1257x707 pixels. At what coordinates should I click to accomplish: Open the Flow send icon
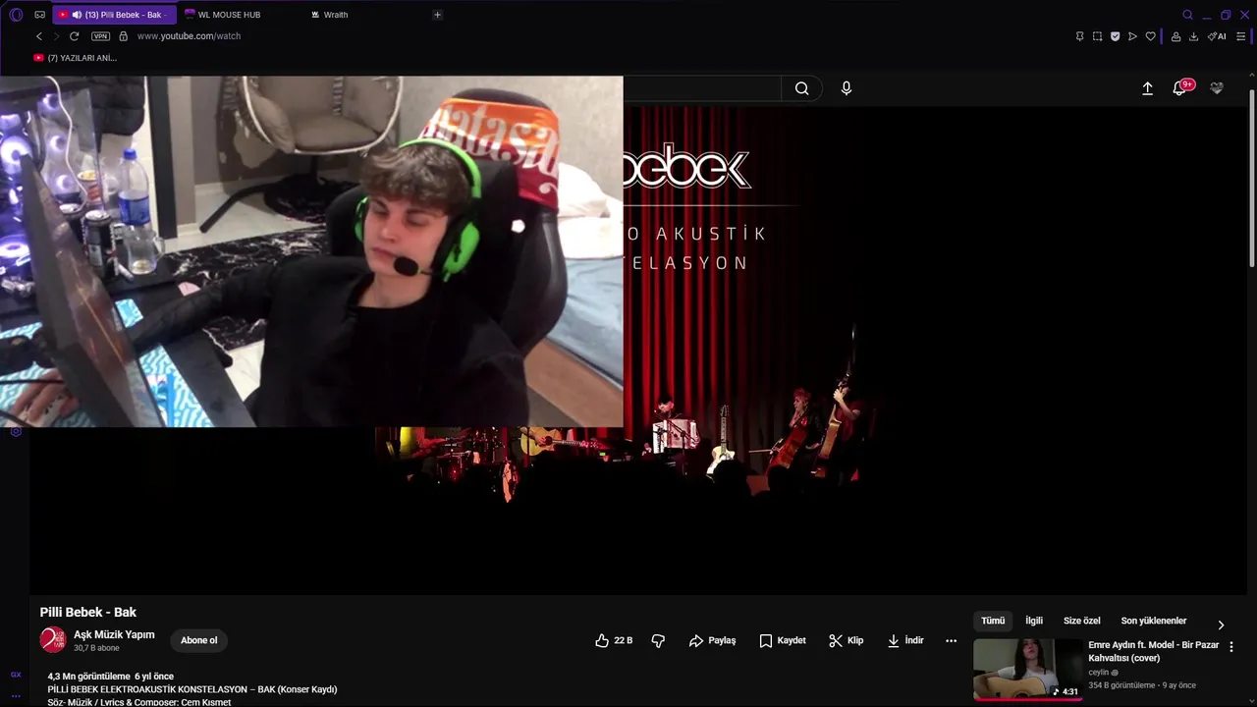[x=1132, y=36]
